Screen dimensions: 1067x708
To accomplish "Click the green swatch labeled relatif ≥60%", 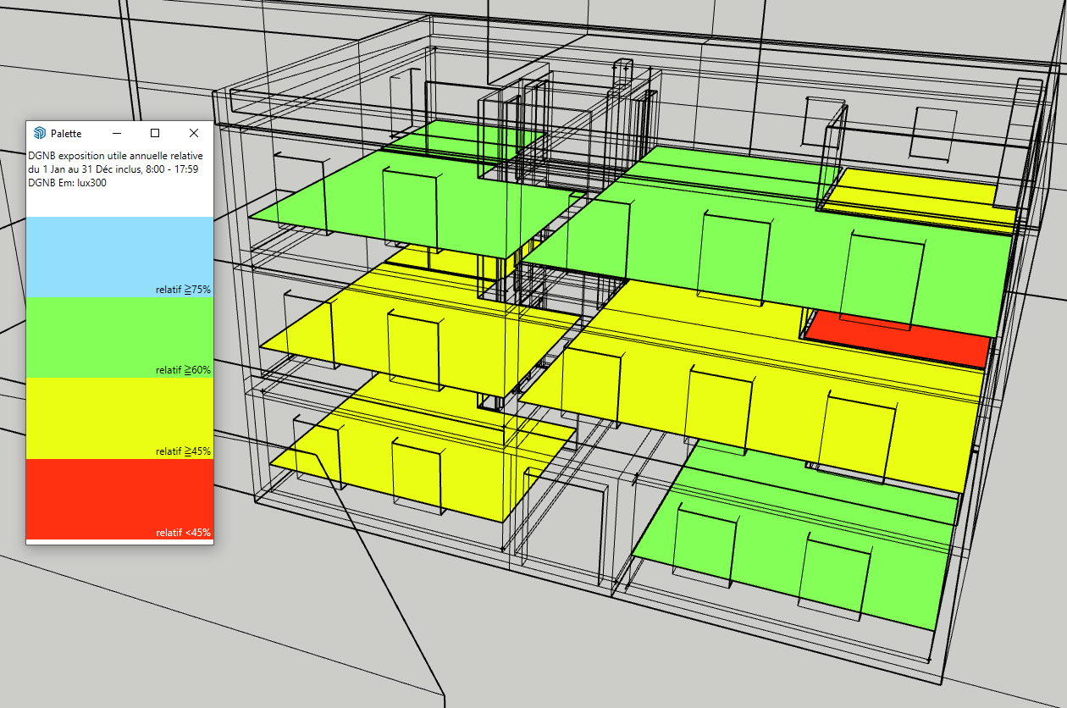I will (x=119, y=337).
